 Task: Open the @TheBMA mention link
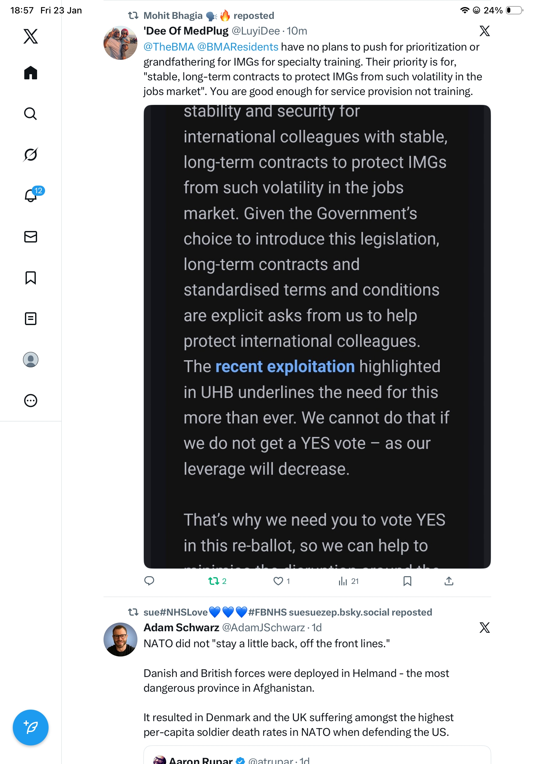(x=169, y=47)
